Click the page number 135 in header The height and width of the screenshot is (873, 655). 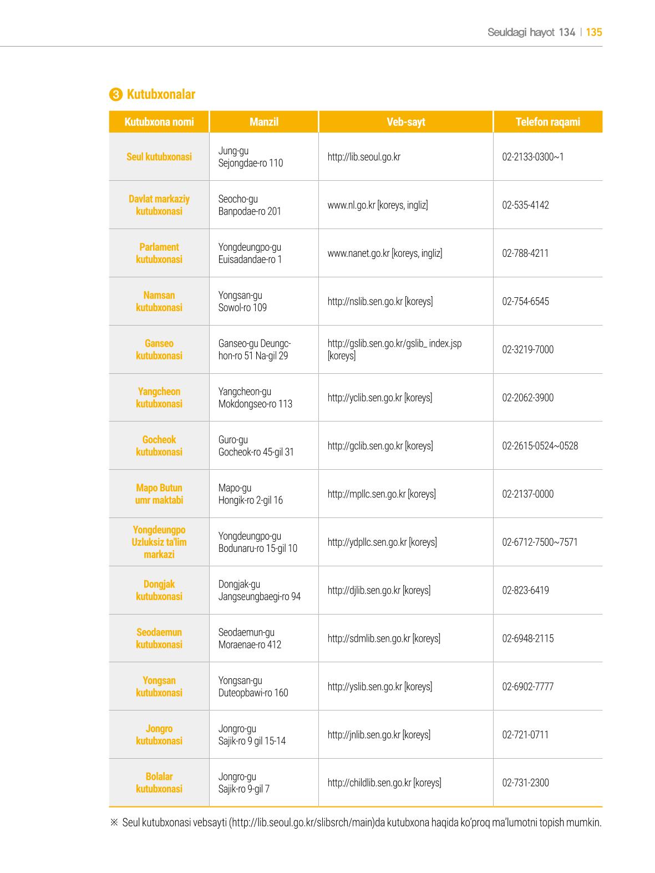pyautogui.click(x=594, y=32)
